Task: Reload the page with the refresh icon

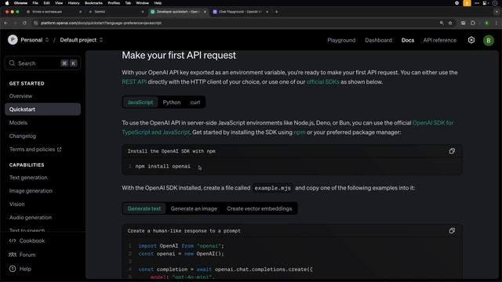Action: (24, 23)
